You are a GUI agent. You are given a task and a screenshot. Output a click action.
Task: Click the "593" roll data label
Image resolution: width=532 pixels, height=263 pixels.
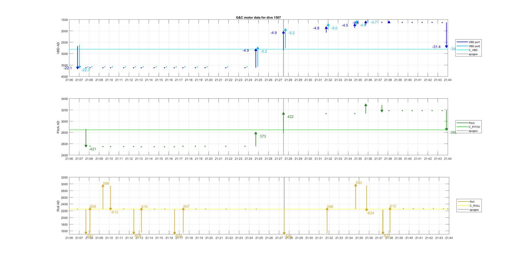pyautogui.click(x=359, y=183)
